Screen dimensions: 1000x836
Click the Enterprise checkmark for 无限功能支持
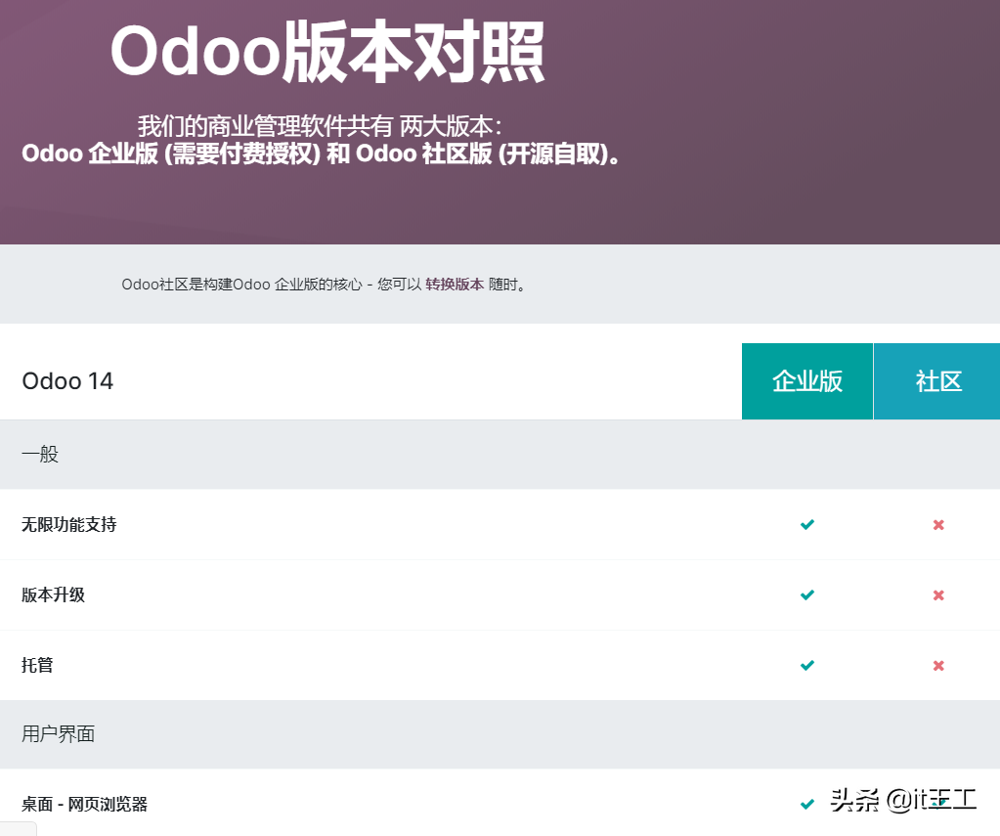pos(806,524)
